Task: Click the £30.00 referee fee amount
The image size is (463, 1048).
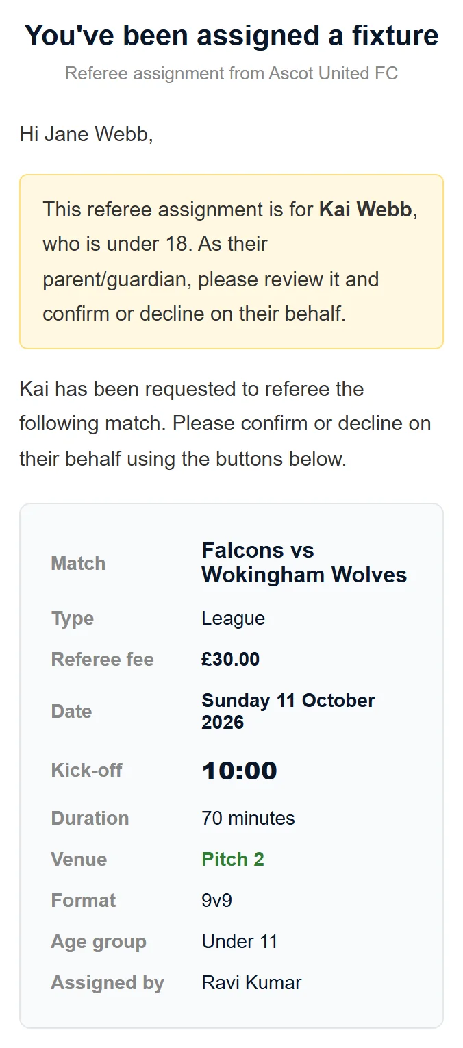Action: tap(230, 660)
